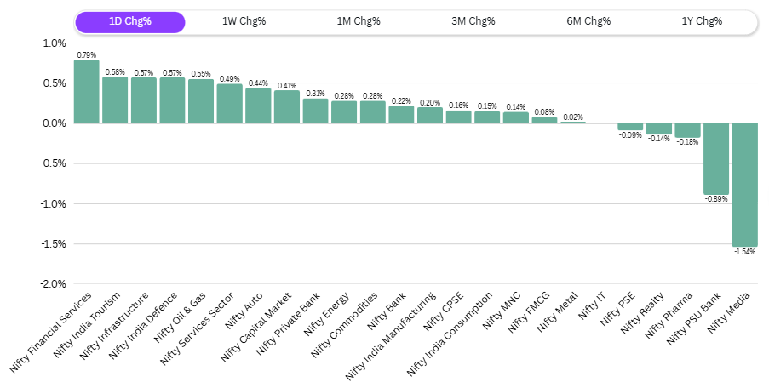The image size is (769, 388).
Task: Select the 6M Chg% tab
Action: [x=588, y=22]
